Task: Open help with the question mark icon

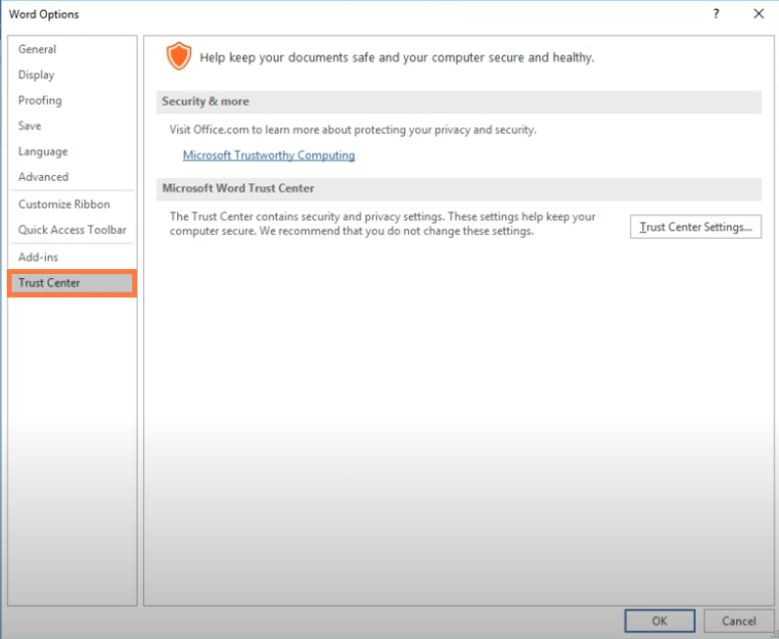Action: point(716,14)
